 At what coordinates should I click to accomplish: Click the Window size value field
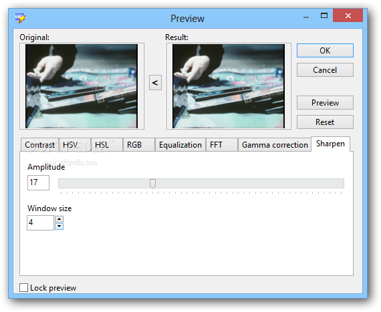click(40, 222)
